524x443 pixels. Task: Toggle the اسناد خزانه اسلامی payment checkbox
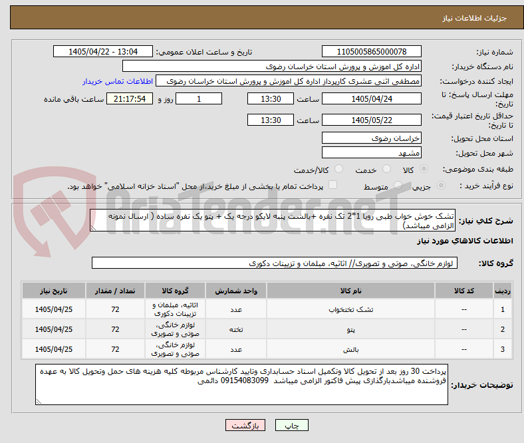[x=333, y=185]
